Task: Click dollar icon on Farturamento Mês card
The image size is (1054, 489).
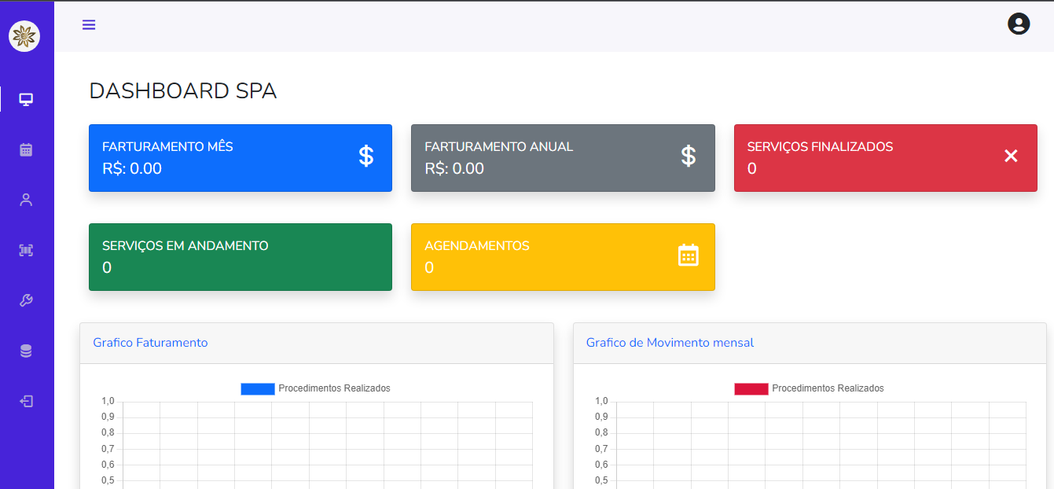Action: (x=366, y=156)
